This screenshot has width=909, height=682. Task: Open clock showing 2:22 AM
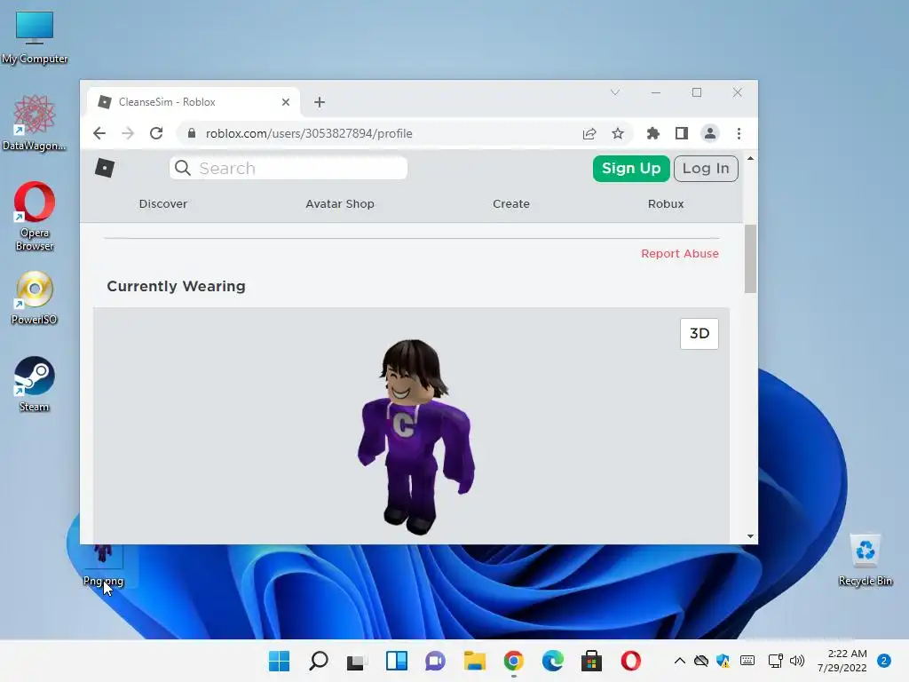[842, 661]
